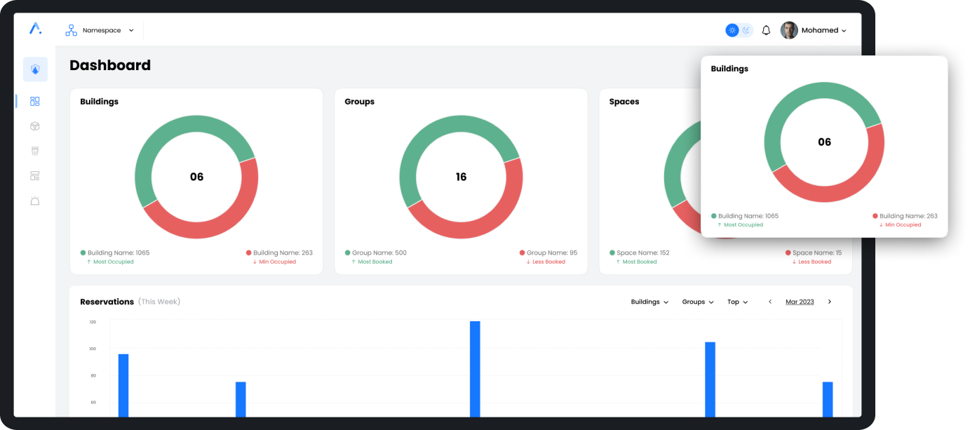The width and height of the screenshot is (970, 430).
Task: Click the 120 y-axis label
Action: pyautogui.click(x=93, y=322)
